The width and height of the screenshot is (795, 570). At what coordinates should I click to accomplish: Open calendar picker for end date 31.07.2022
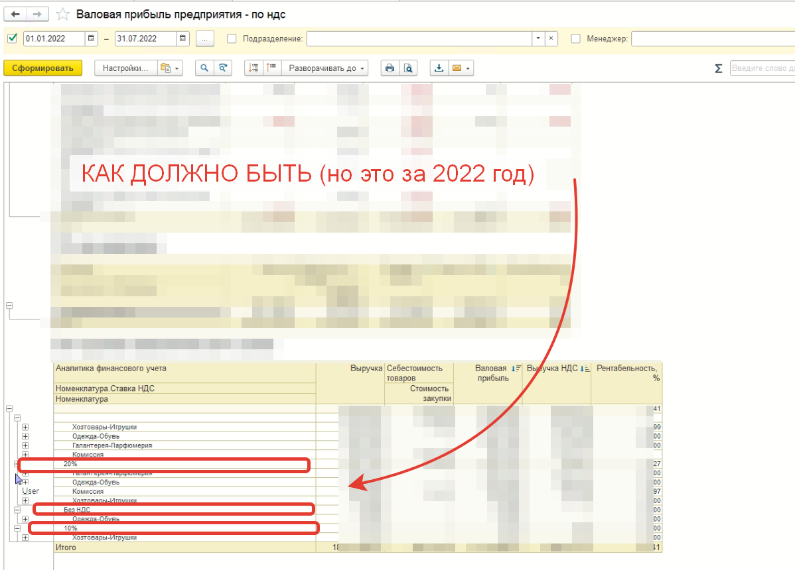[183, 38]
